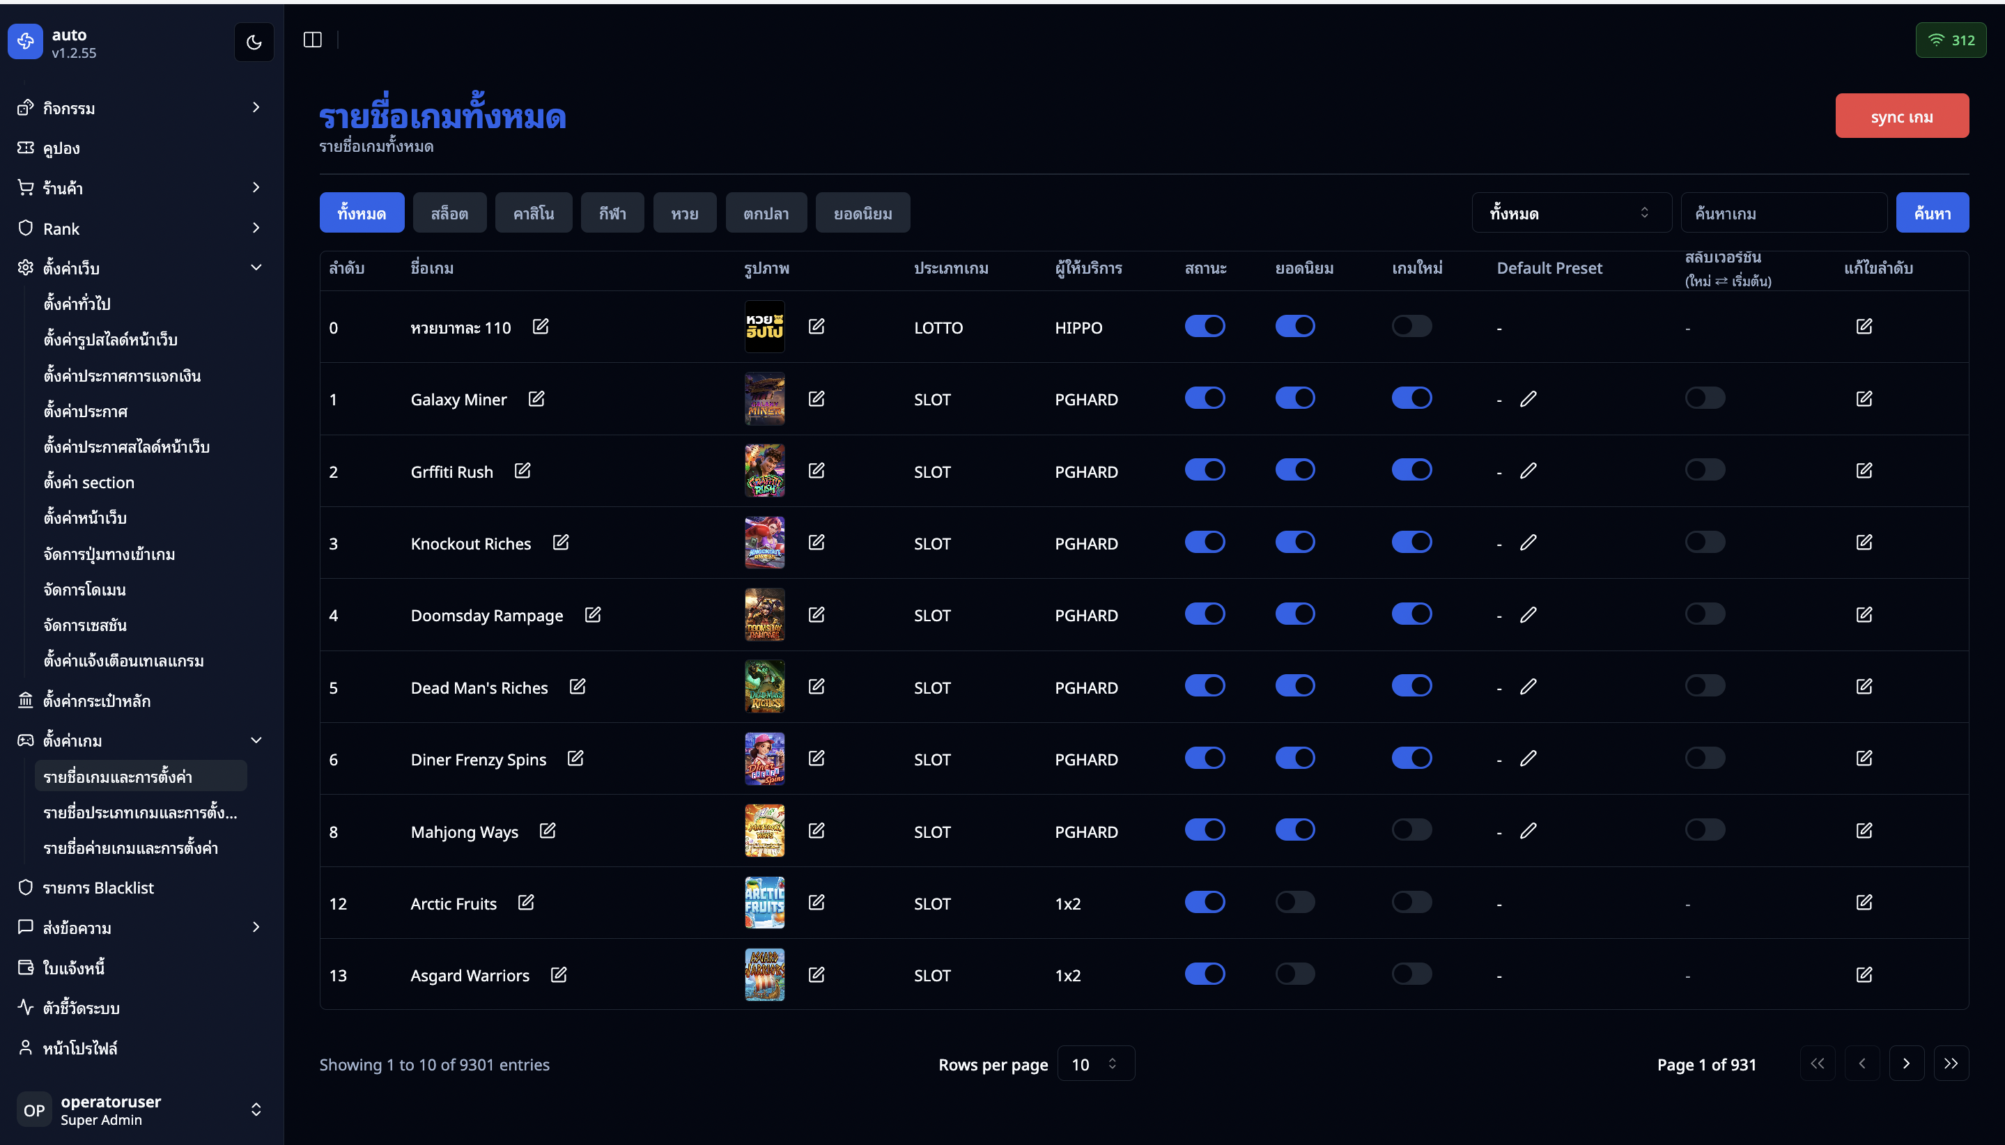This screenshot has height=1145, width=2005.
Task: Jump to last page arrow
Action: [x=1950, y=1064]
